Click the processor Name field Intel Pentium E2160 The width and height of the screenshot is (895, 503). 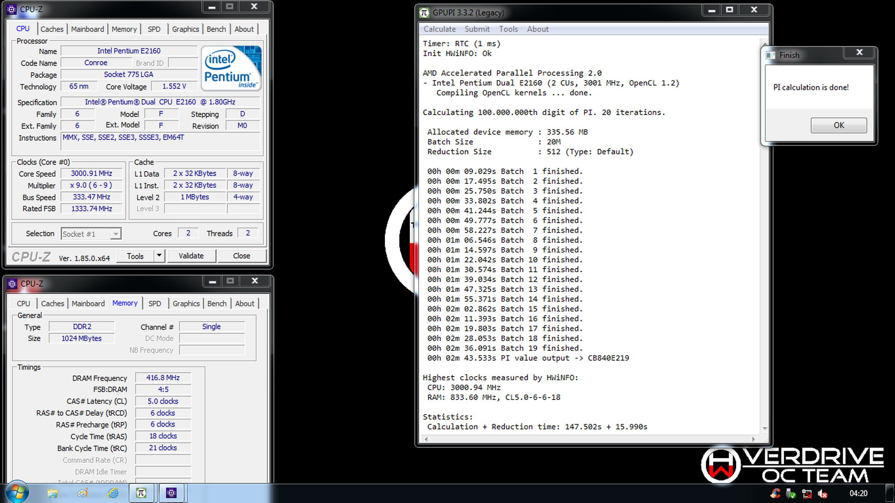click(x=129, y=51)
